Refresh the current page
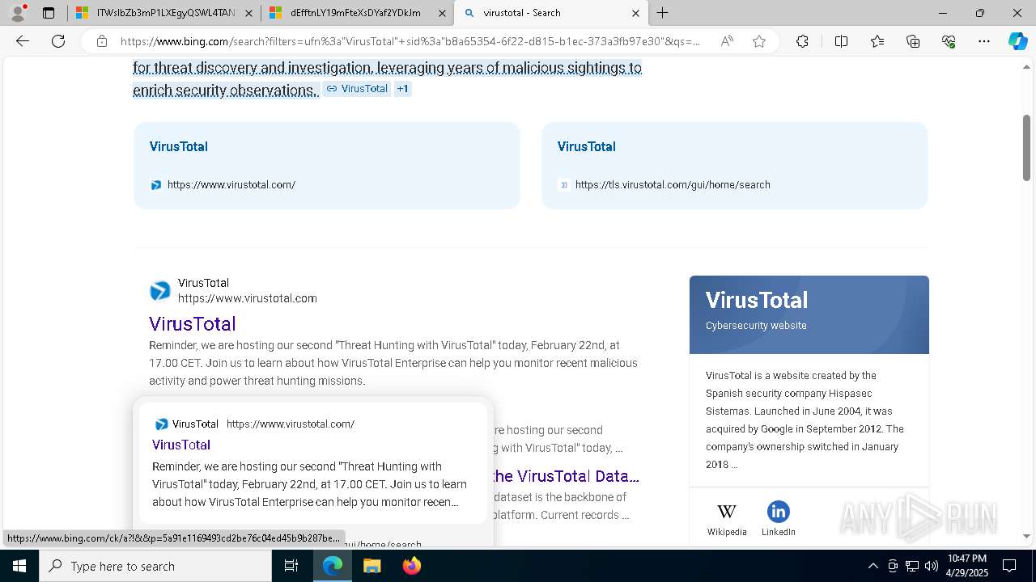The width and height of the screenshot is (1036, 582). (58, 41)
